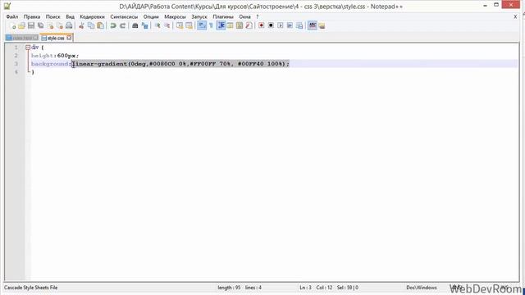Print the document using the printer icon

click(x=69, y=25)
